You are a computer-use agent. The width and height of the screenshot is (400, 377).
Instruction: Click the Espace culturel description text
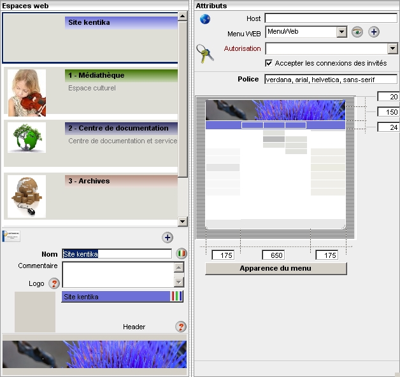92,88
